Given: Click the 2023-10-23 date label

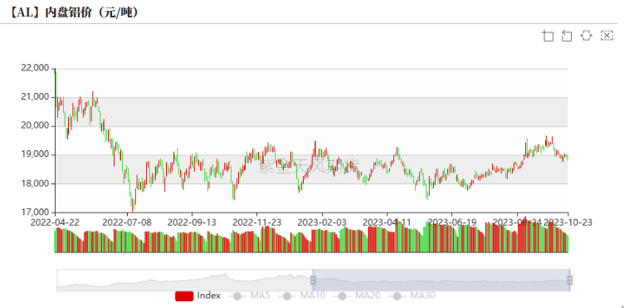Looking at the screenshot, I should [568, 222].
